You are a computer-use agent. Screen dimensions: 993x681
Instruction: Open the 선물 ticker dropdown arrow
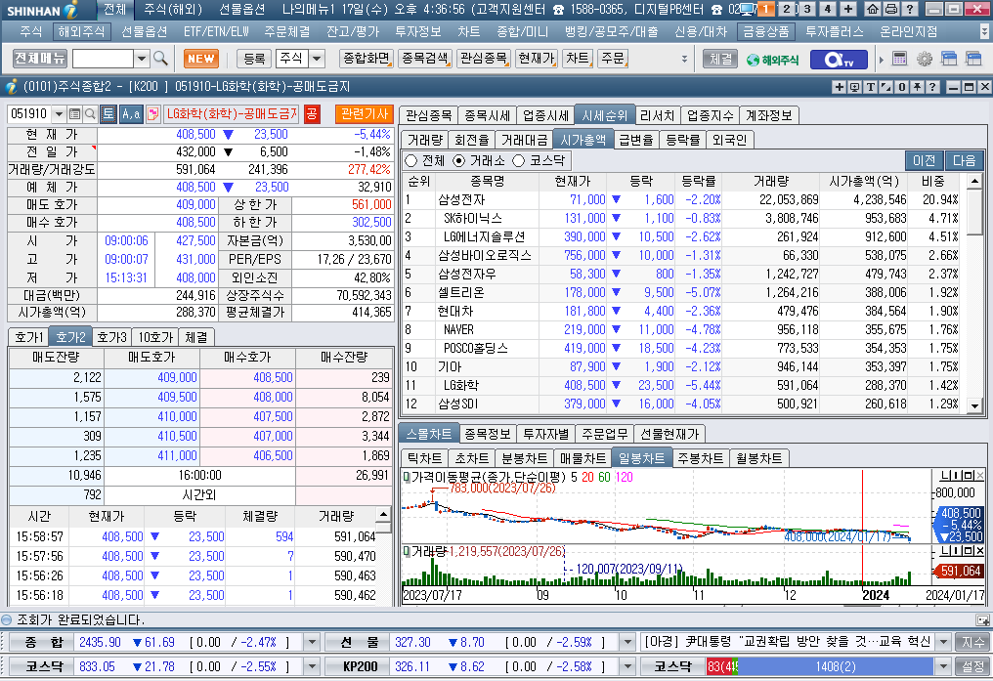[627, 642]
